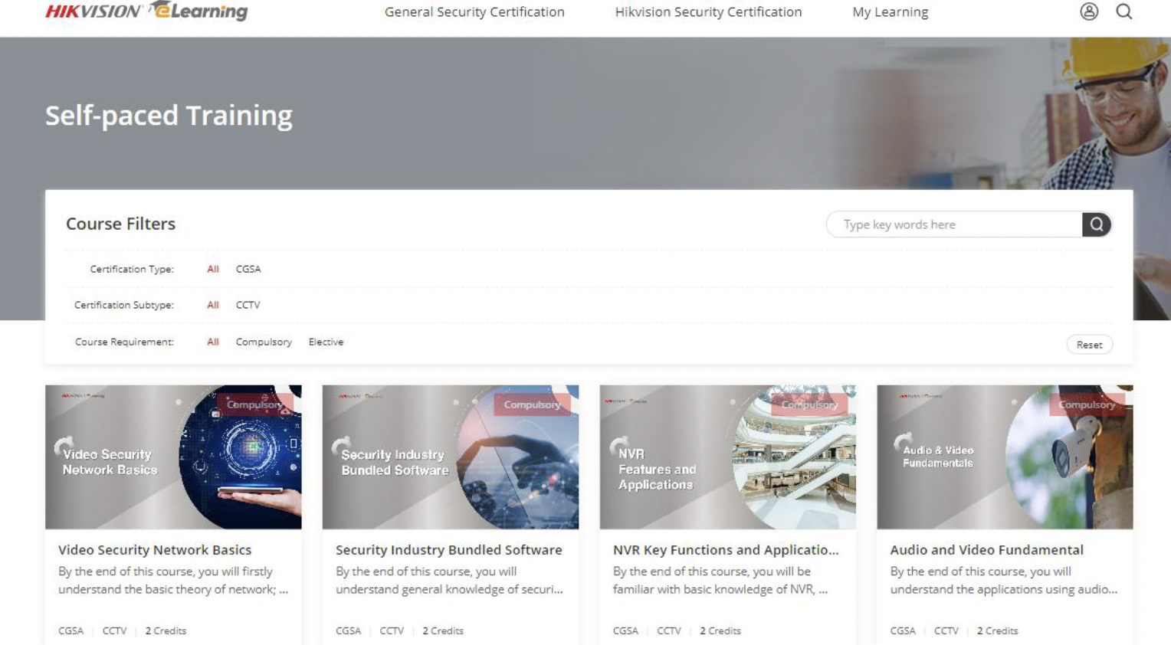The width and height of the screenshot is (1171, 645).
Task: Open Hikvision Security Certification menu
Action: [708, 12]
